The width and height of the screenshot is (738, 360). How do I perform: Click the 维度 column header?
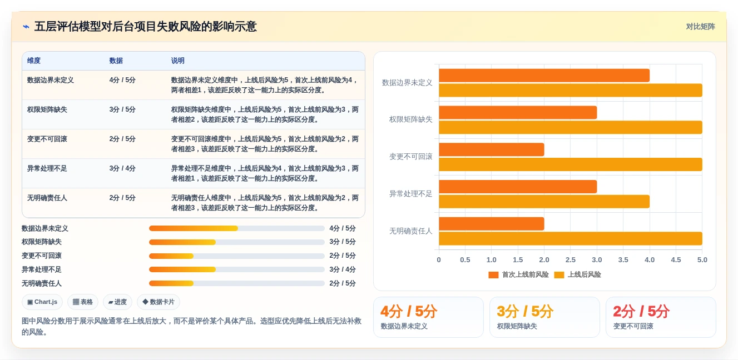(x=34, y=61)
